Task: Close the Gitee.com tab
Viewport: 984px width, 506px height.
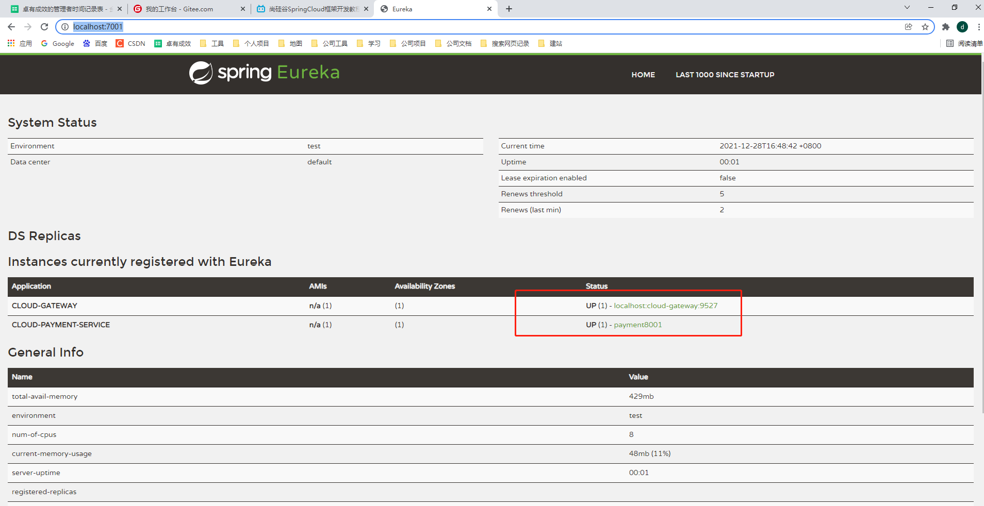Action: (243, 9)
